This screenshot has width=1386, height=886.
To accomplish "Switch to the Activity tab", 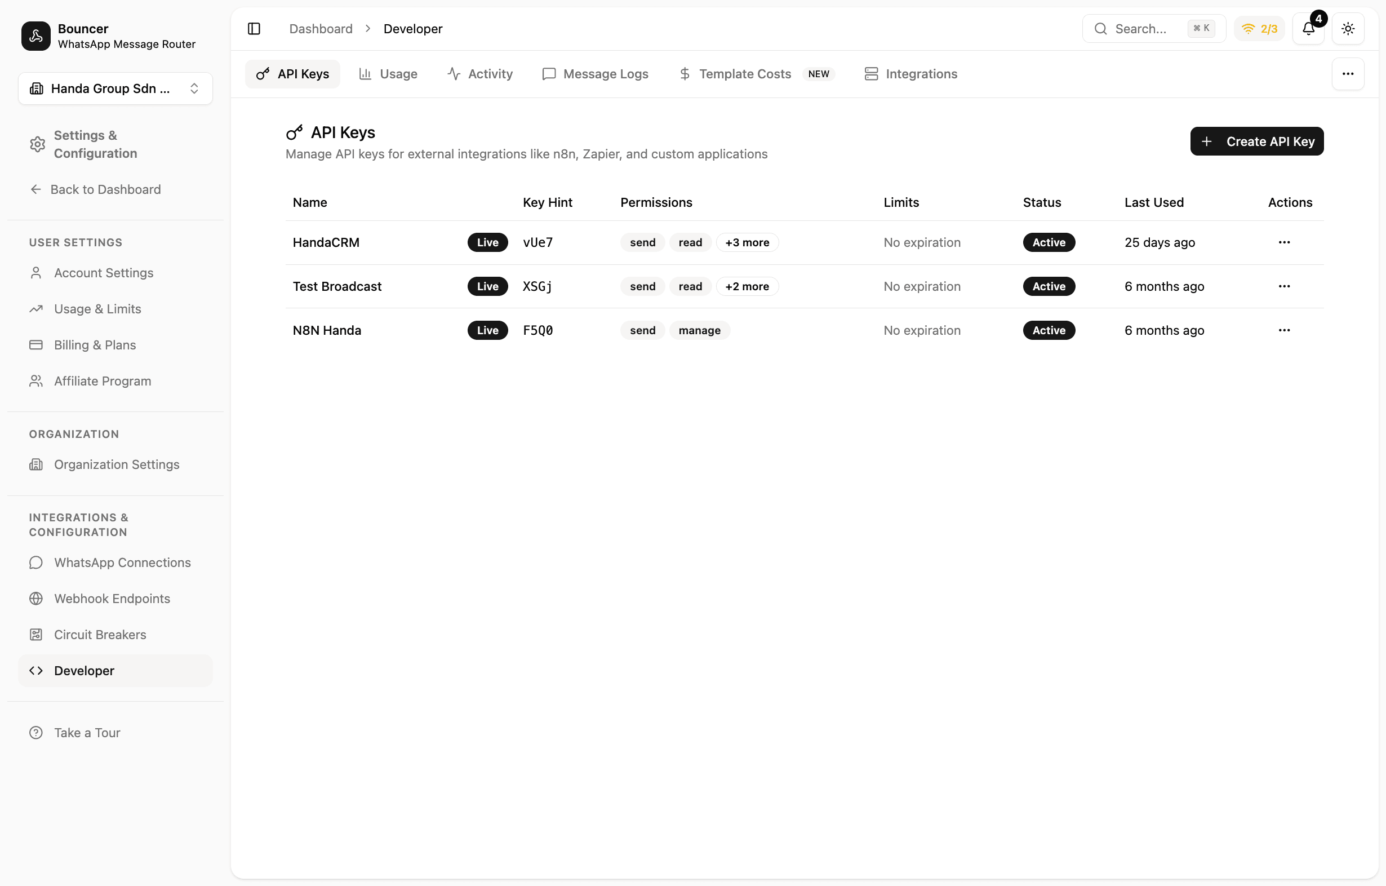I will [x=480, y=74].
